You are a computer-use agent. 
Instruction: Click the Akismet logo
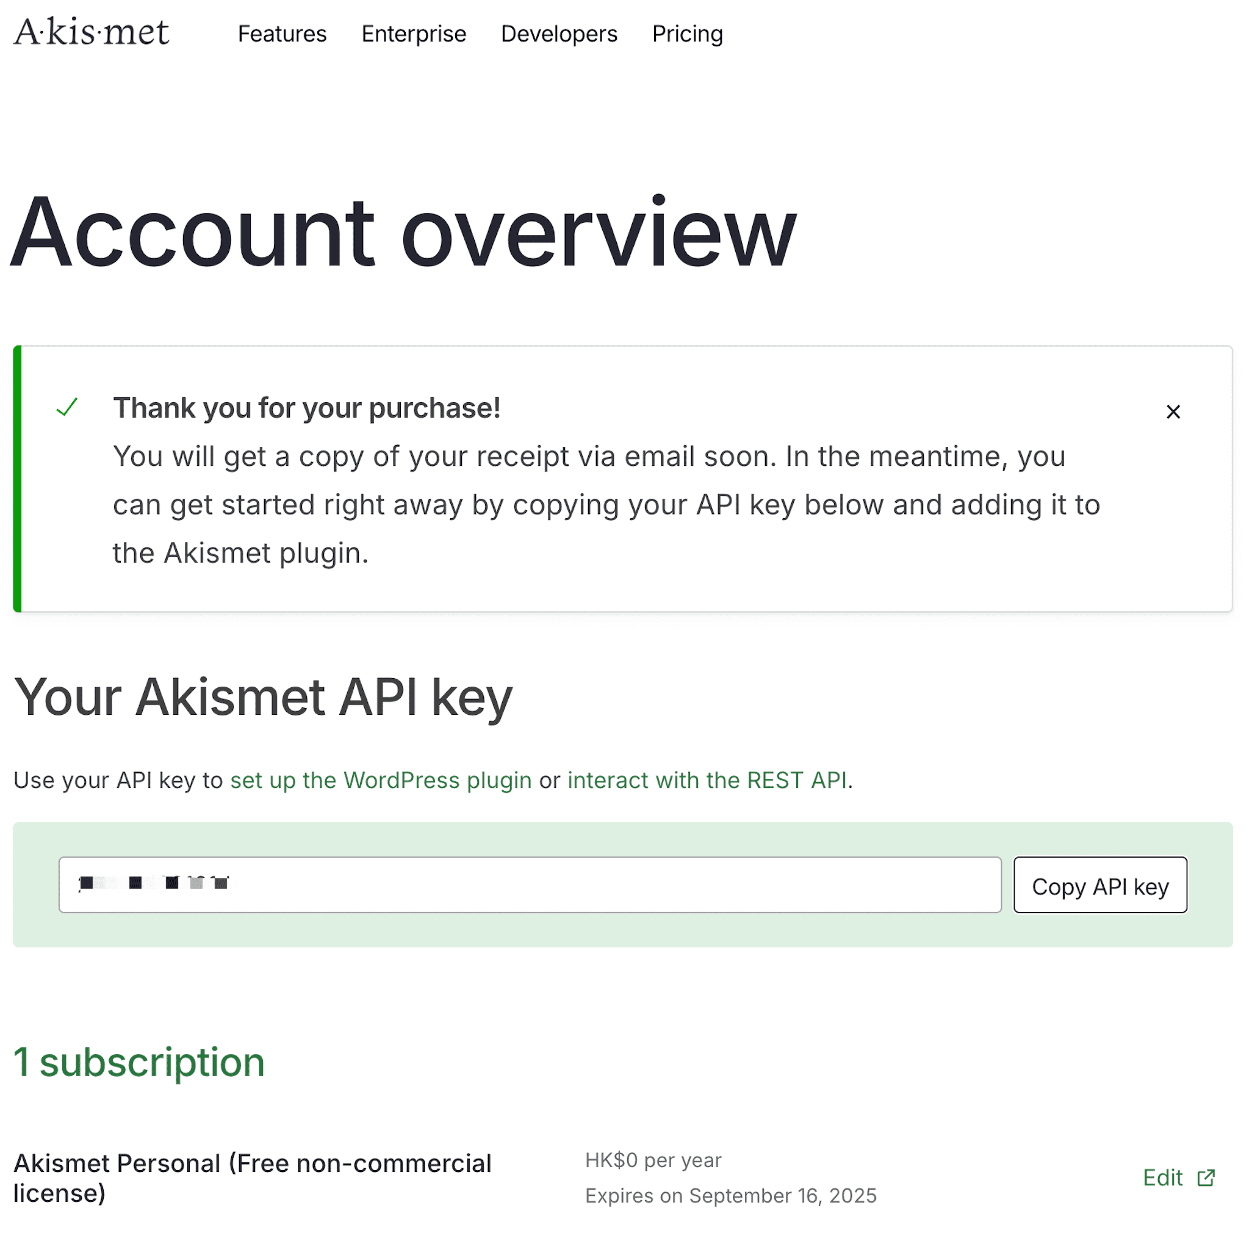pyautogui.click(x=92, y=32)
